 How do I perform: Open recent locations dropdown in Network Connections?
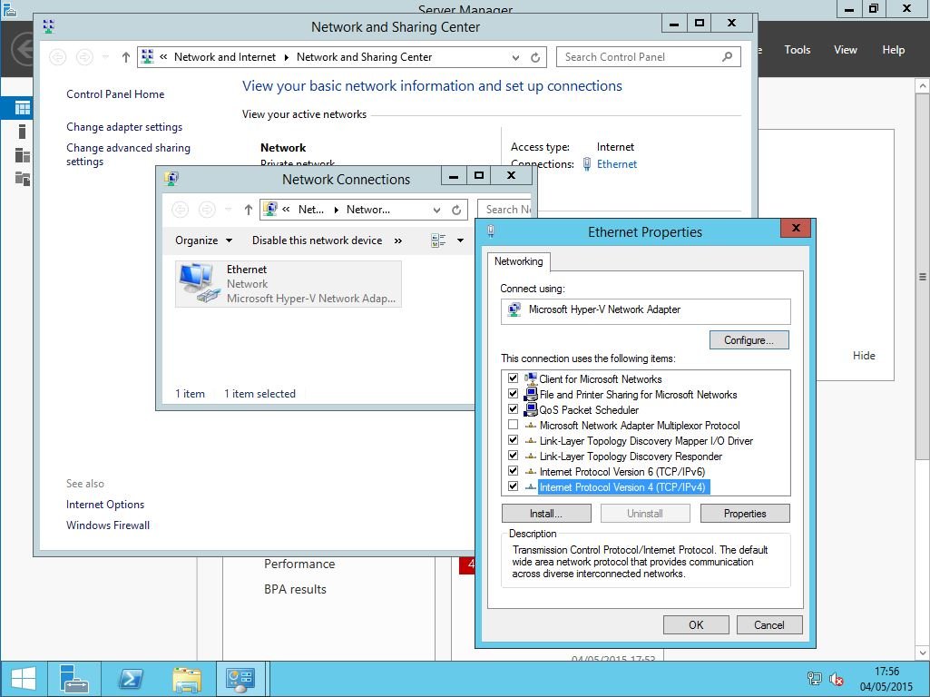pos(229,210)
